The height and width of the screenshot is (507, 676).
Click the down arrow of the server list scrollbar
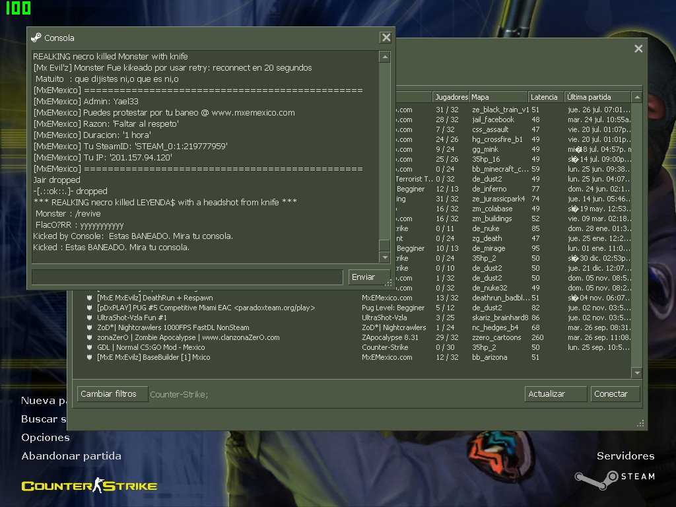pyautogui.click(x=637, y=372)
